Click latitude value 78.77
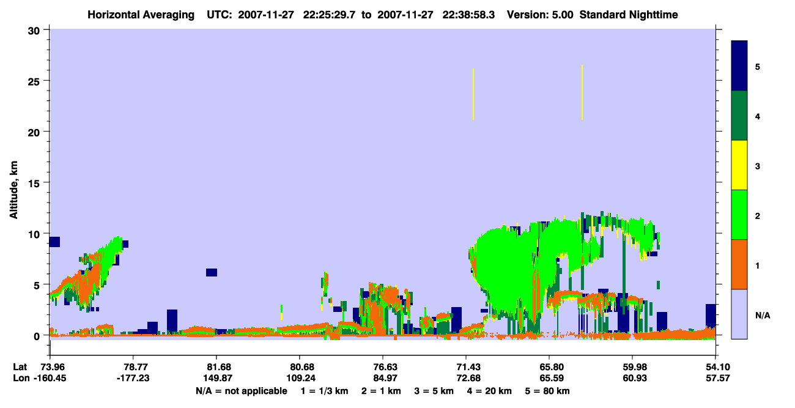The width and height of the screenshot is (795, 408). point(133,367)
